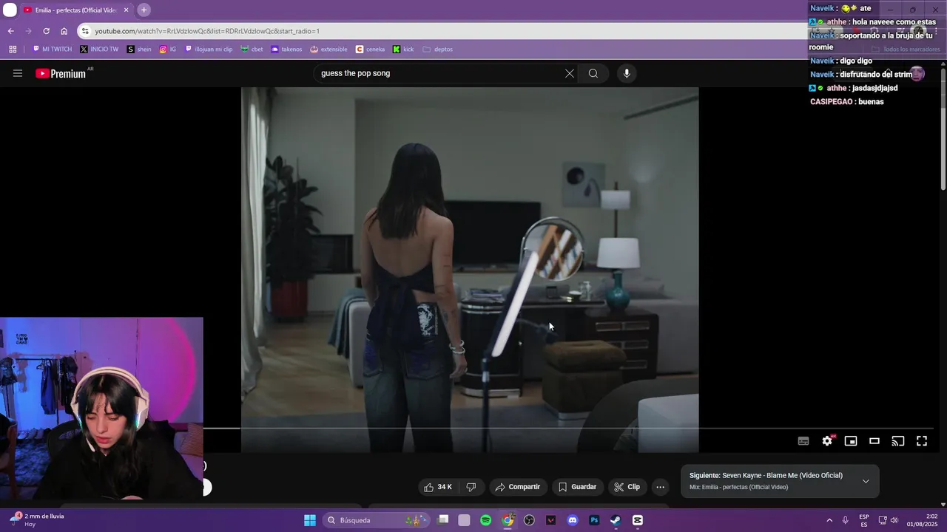Start voice search with the microphone
Viewport: 947px width, 532px height.
pyautogui.click(x=627, y=73)
